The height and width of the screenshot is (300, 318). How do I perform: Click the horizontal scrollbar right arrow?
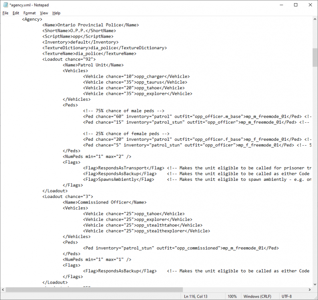pyautogui.click(x=310, y=290)
